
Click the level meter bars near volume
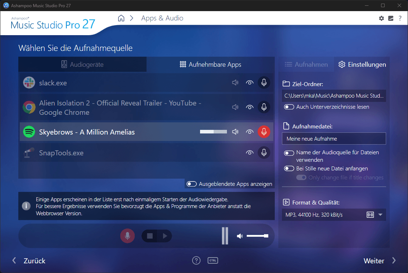coord(225,236)
